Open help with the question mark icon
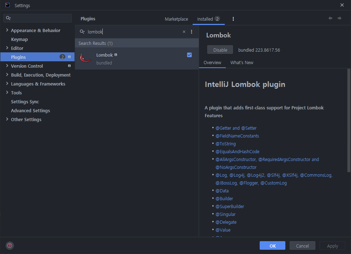 point(10,245)
